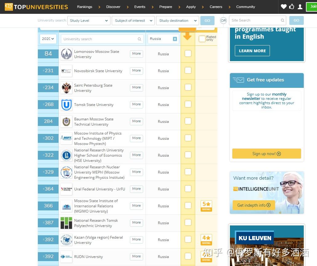This screenshot has height=266, width=317.
Task: Expand More for Novosibirsk State University
Action: click(136, 71)
